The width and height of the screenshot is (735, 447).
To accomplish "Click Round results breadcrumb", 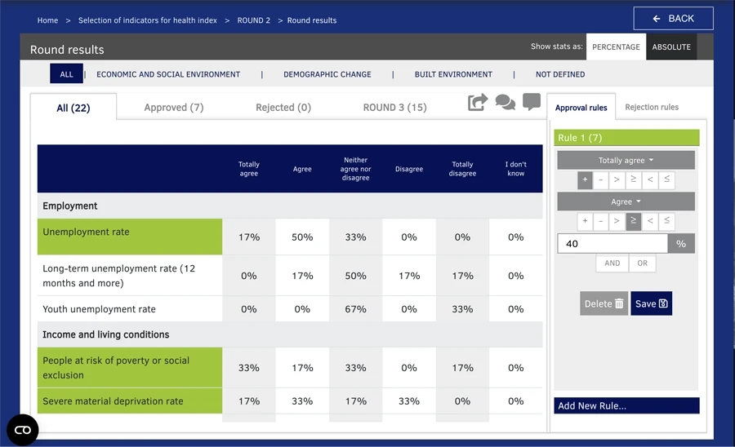I will click(312, 20).
